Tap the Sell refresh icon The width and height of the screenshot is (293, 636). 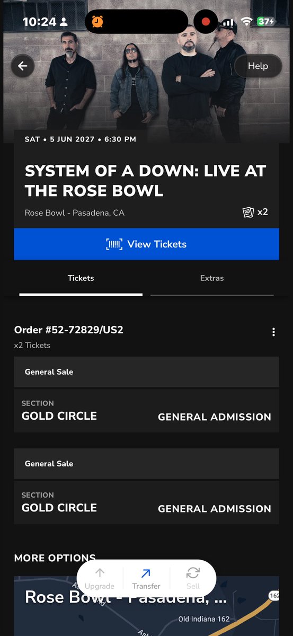click(x=193, y=573)
